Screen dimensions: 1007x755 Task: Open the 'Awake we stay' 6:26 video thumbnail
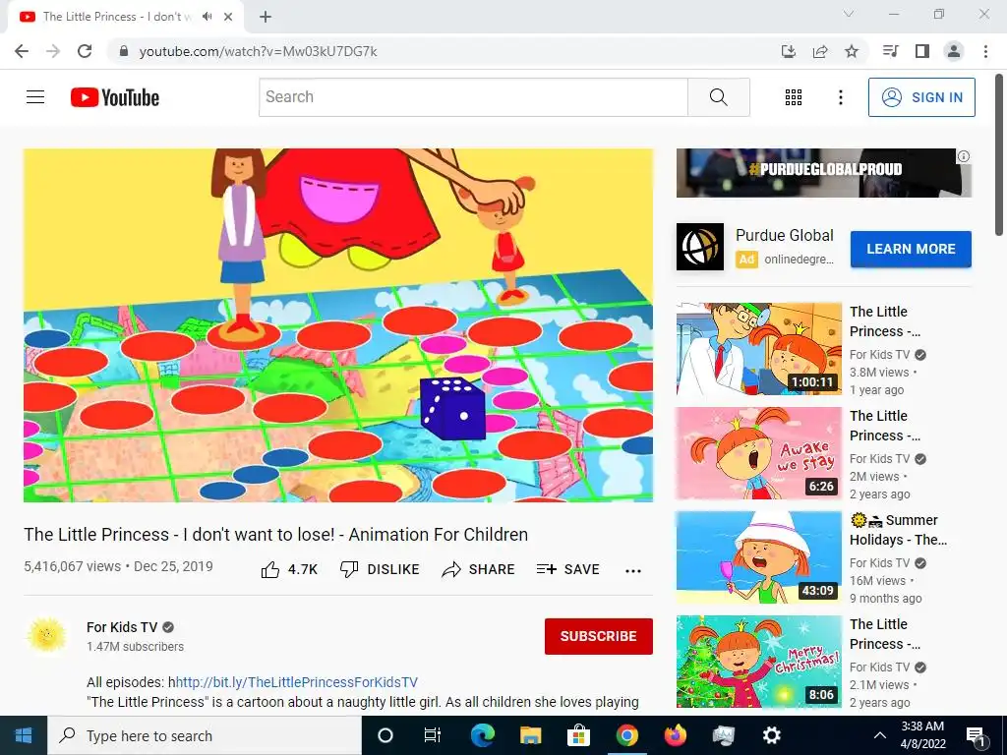758,453
